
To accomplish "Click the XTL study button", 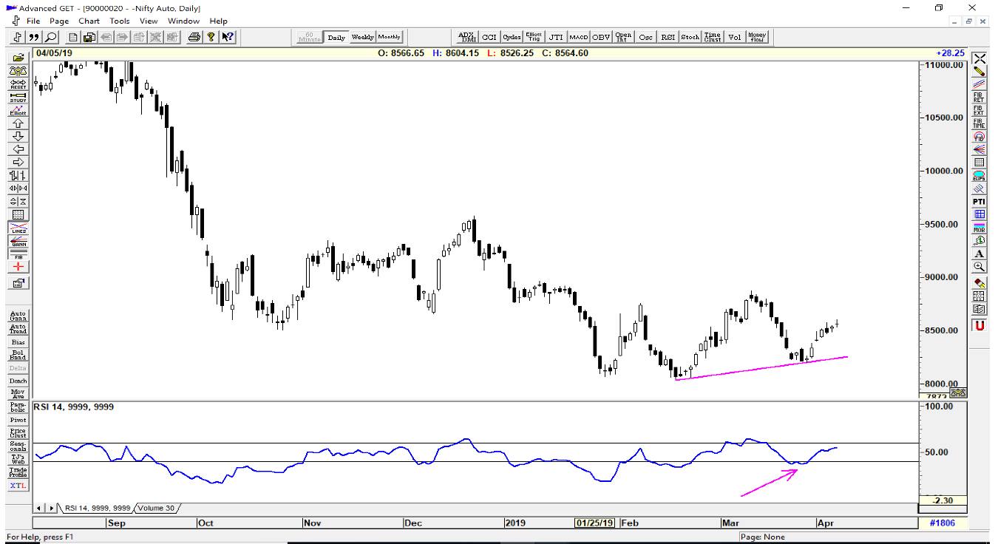I will click(x=16, y=486).
